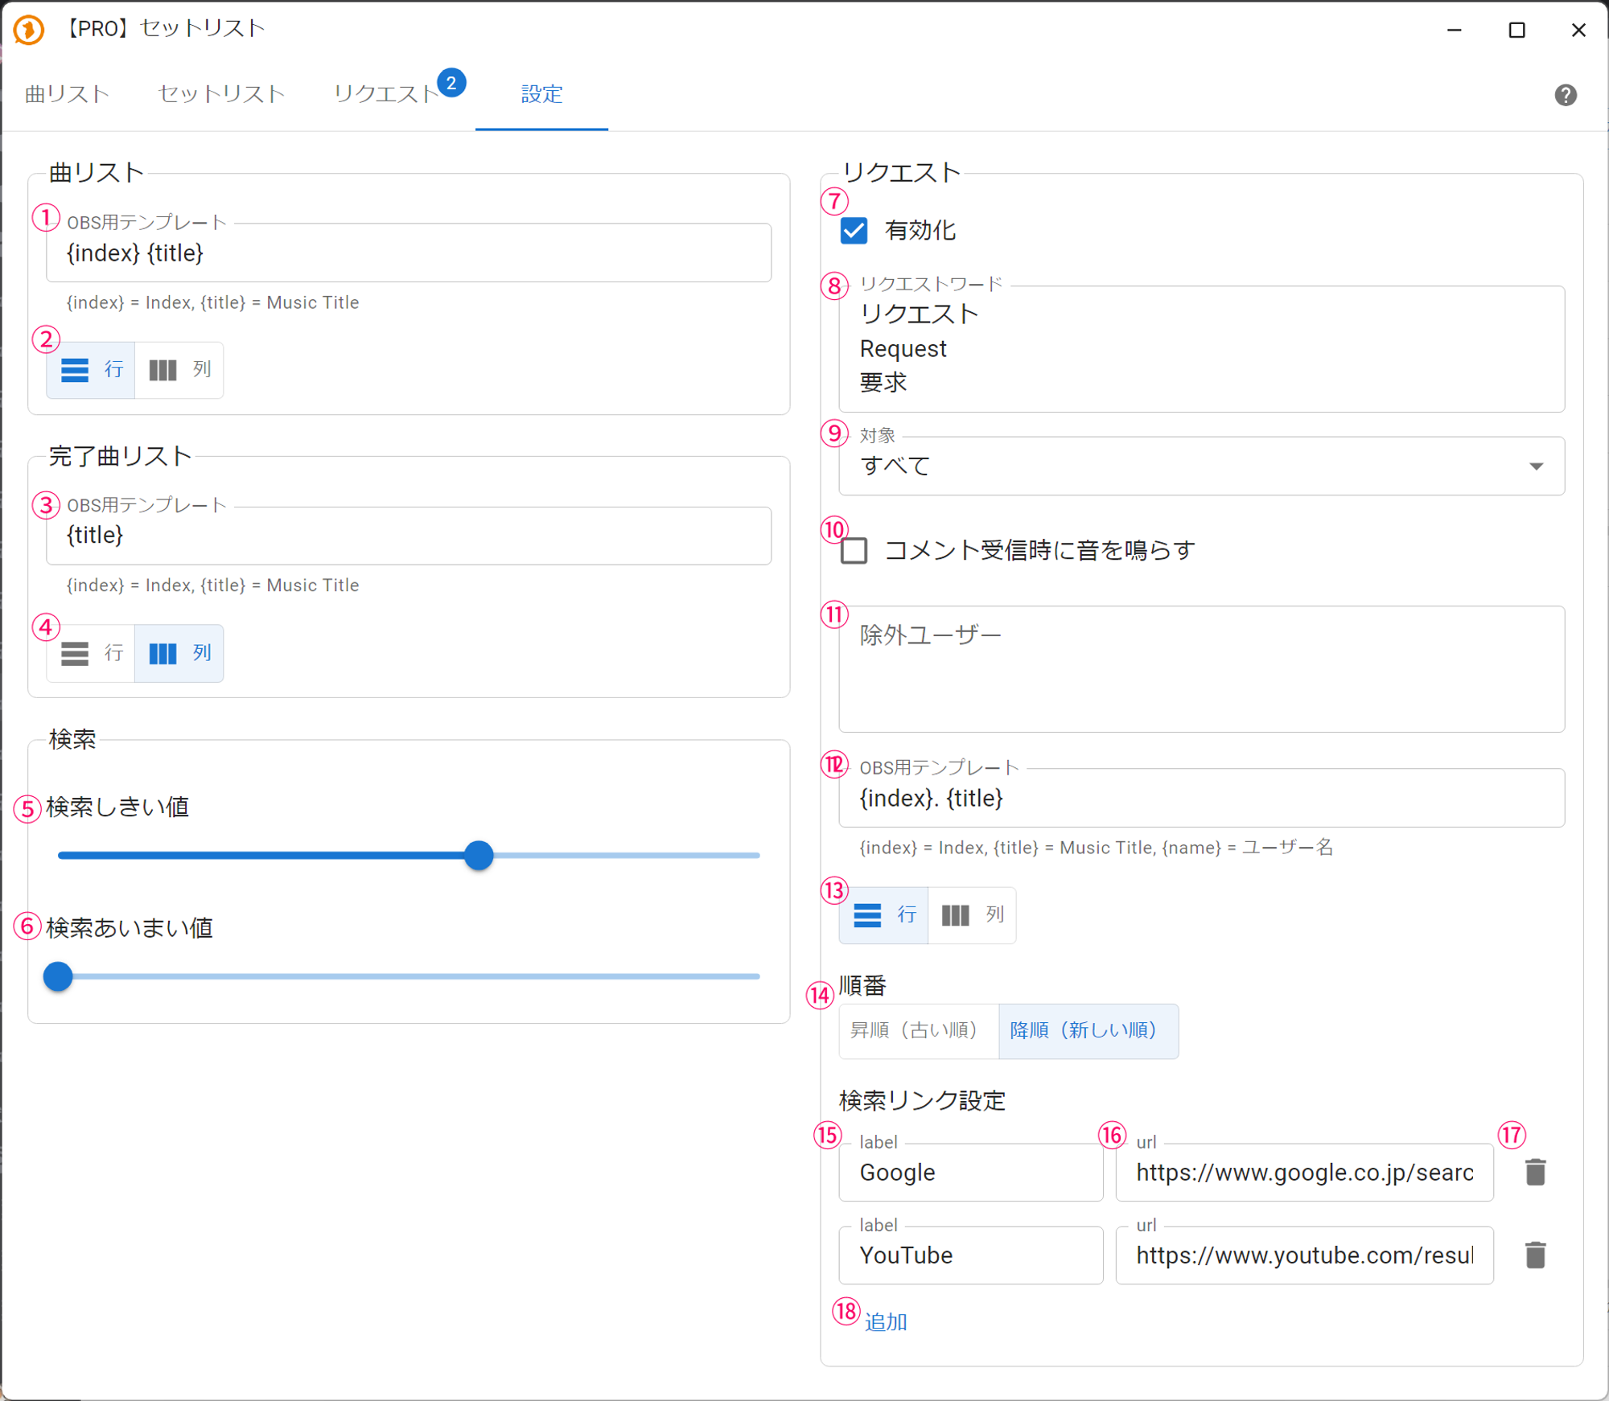Viewport: 1609px width, 1401px height.
Task: Select 昇順（古い順） order option
Action: 917,1031
